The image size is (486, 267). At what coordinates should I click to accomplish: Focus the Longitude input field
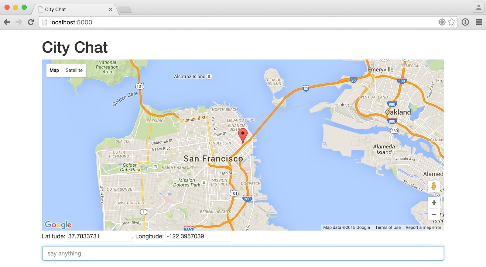click(197, 236)
